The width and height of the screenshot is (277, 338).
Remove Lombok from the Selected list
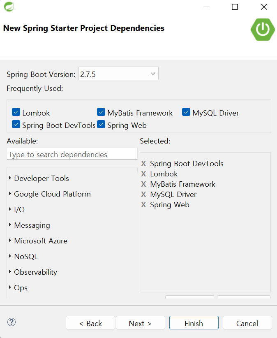pyautogui.click(x=143, y=174)
